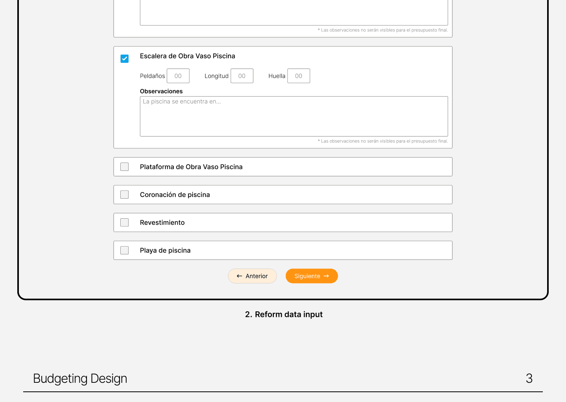The width and height of the screenshot is (566, 402).
Task: Click the upper observations text area
Action: point(294,12)
